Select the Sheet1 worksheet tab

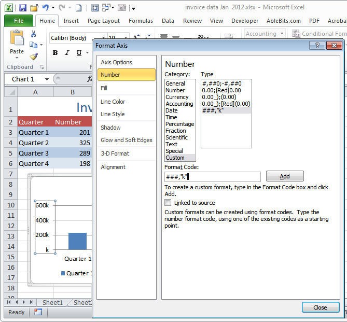coord(52,302)
